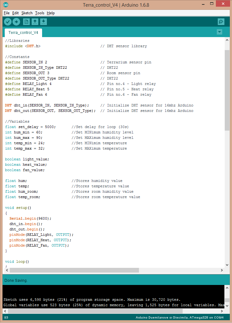The height and width of the screenshot is (323, 232).
Task: Click the line number 93 in status bar
Action: [6, 317]
